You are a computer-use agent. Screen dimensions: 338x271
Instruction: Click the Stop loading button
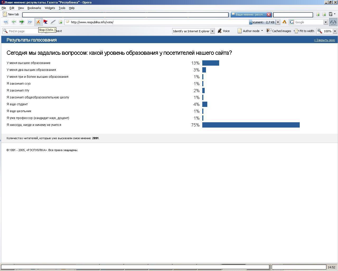38,22
